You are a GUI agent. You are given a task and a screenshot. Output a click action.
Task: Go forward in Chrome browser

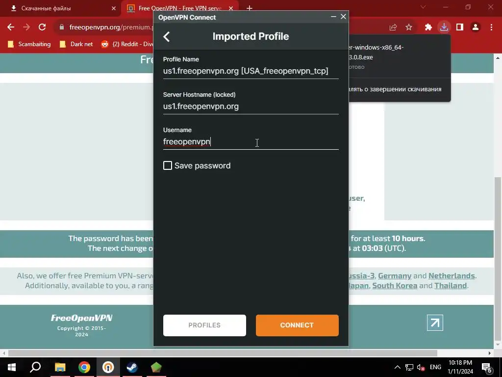(26, 27)
